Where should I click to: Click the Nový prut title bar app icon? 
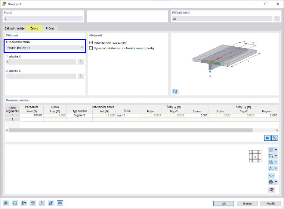pos(4,4)
